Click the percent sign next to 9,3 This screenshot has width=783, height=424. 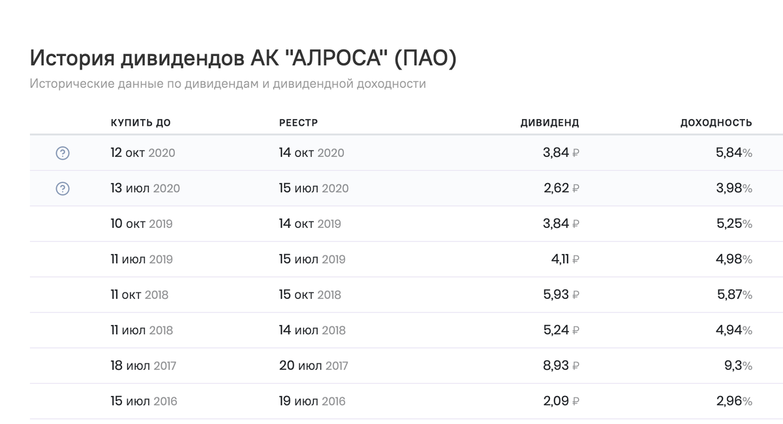click(748, 365)
